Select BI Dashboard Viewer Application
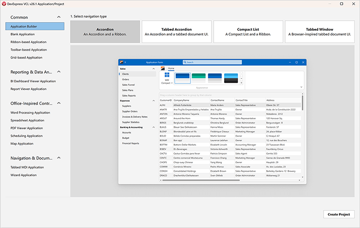Image resolution: width=360 pixels, height=228 pixels. (x=33, y=81)
